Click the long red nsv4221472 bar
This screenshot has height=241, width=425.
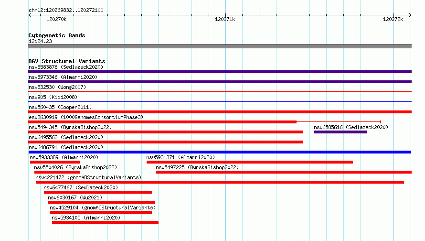pos(220,182)
